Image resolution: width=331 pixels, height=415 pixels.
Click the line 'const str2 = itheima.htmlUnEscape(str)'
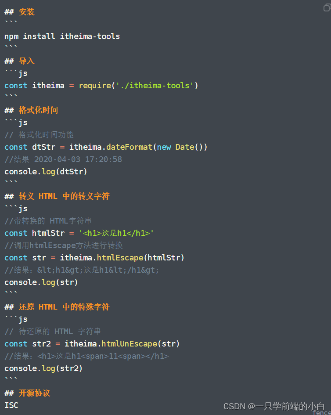(92, 344)
